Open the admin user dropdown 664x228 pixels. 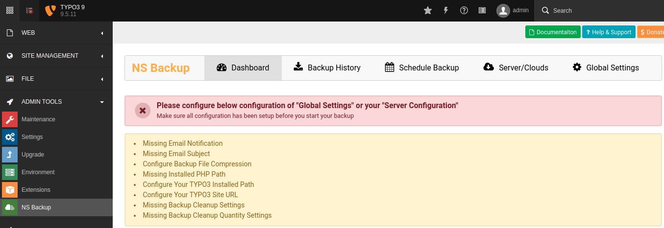coord(513,10)
